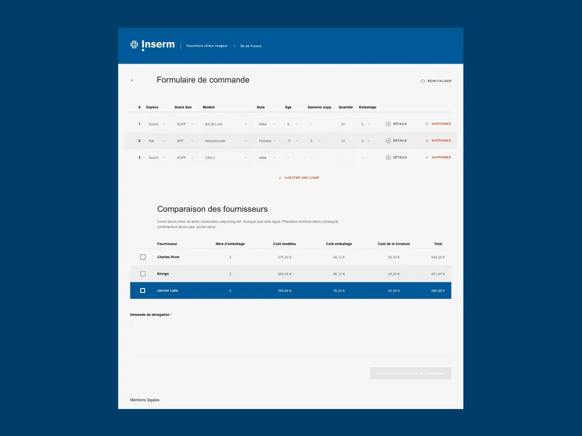Click Ajouter une ligne
The image size is (582, 436).
[299, 178]
